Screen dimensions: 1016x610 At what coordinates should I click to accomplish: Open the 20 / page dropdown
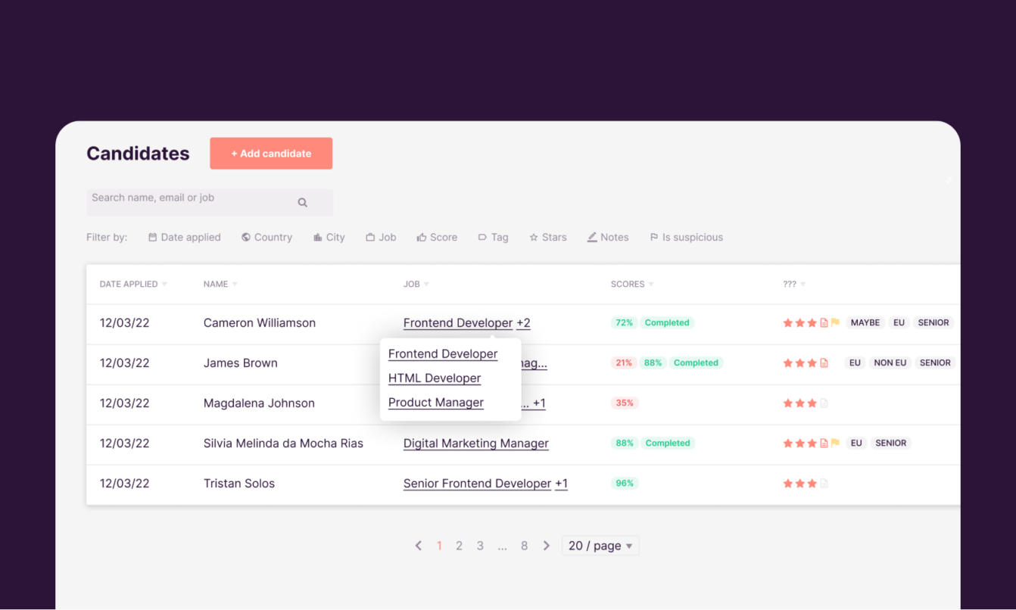(x=600, y=545)
